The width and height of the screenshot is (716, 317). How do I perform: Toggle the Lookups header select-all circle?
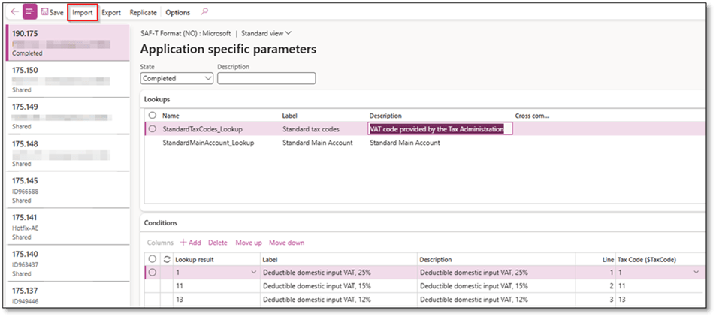tap(153, 116)
